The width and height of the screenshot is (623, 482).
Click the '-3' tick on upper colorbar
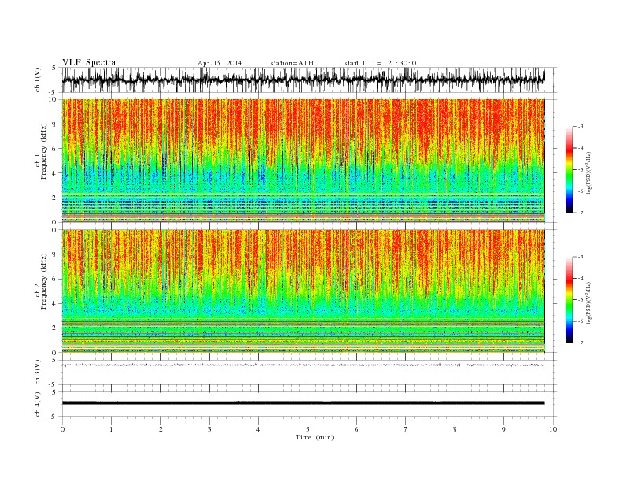tap(580, 127)
